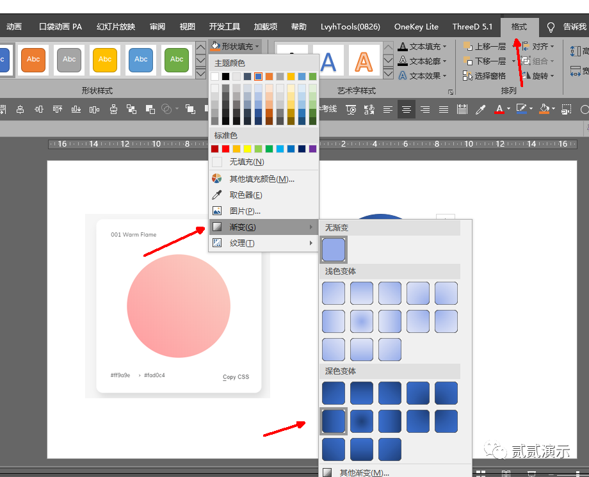Open the 旋转 dropdown
Screen dimensions: 589x477
click(x=538, y=76)
